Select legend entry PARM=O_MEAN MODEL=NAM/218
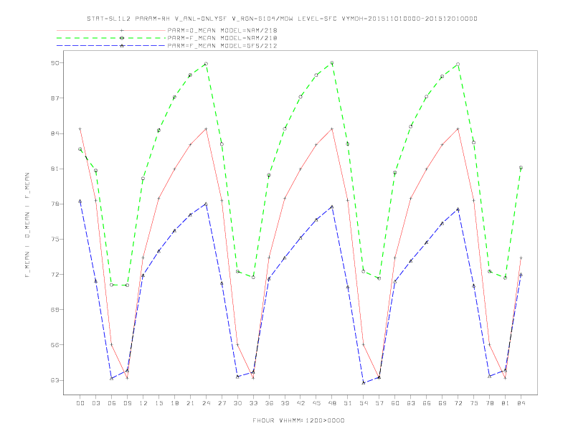 pyautogui.click(x=222, y=30)
